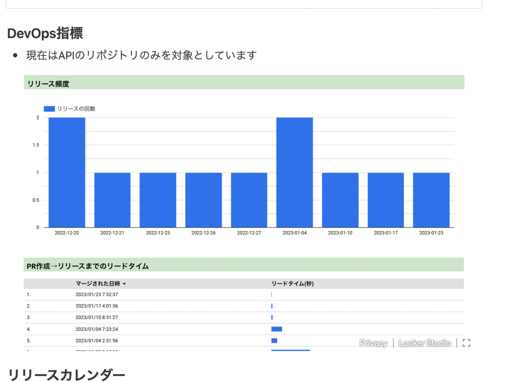Image resolution: width=522 pixels, height=382 pixels.
Task: Select the 2022-12-23 bar in chart
Action: pyautogui.click(x=158, y=200)
